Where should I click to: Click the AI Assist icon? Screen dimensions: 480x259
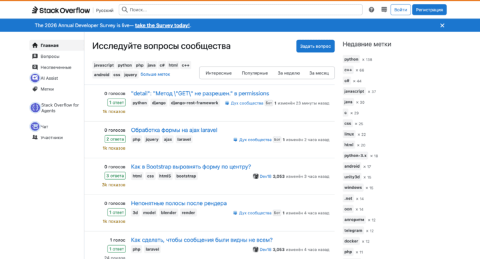click(x=35, y=78)
